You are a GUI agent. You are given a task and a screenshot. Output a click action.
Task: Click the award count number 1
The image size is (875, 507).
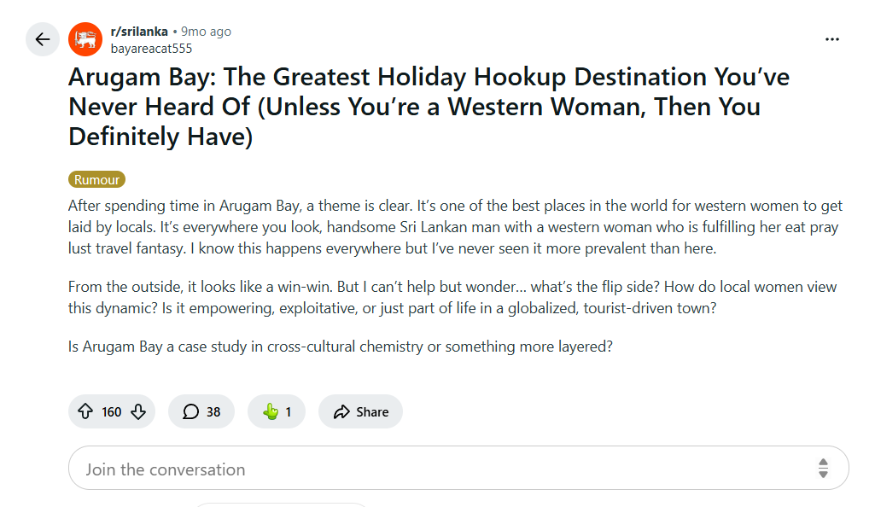click(x=288, y=411)
